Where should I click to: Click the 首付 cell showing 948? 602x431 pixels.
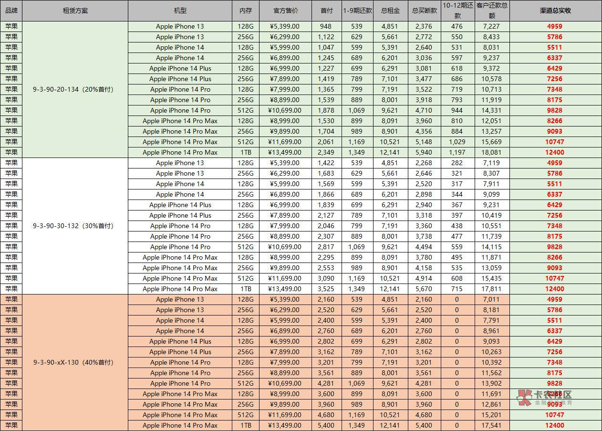tap(326, 26)
